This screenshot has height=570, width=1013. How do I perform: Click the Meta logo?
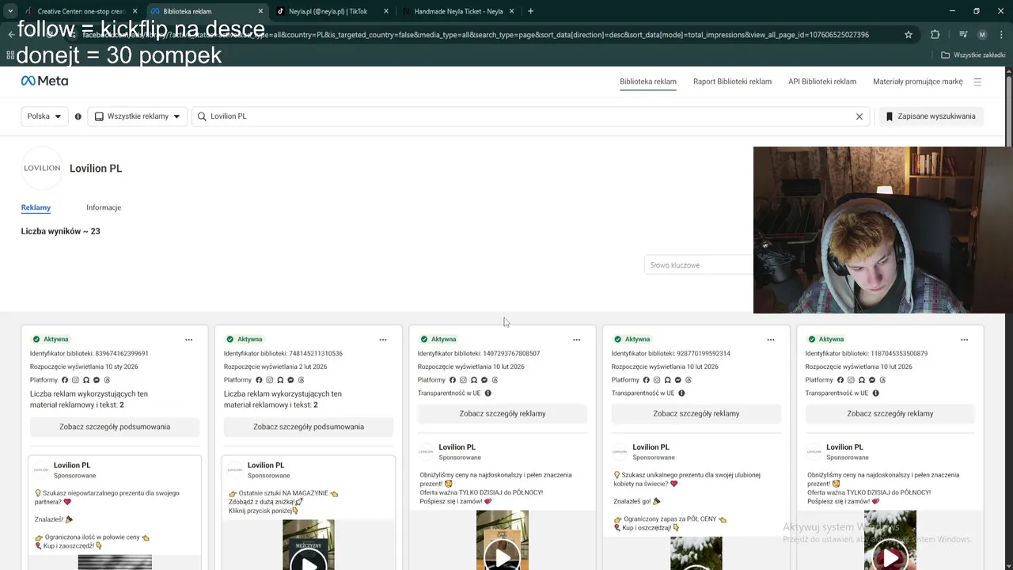pyautogui.click(x=44, y=81)
